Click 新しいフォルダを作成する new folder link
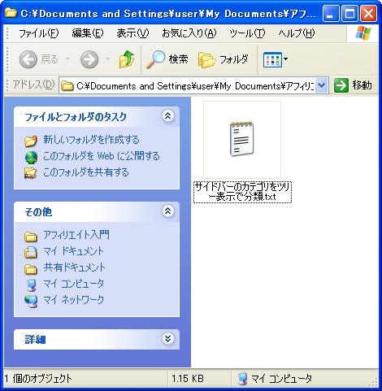The image size is (382, 391). tap(91, 140)
